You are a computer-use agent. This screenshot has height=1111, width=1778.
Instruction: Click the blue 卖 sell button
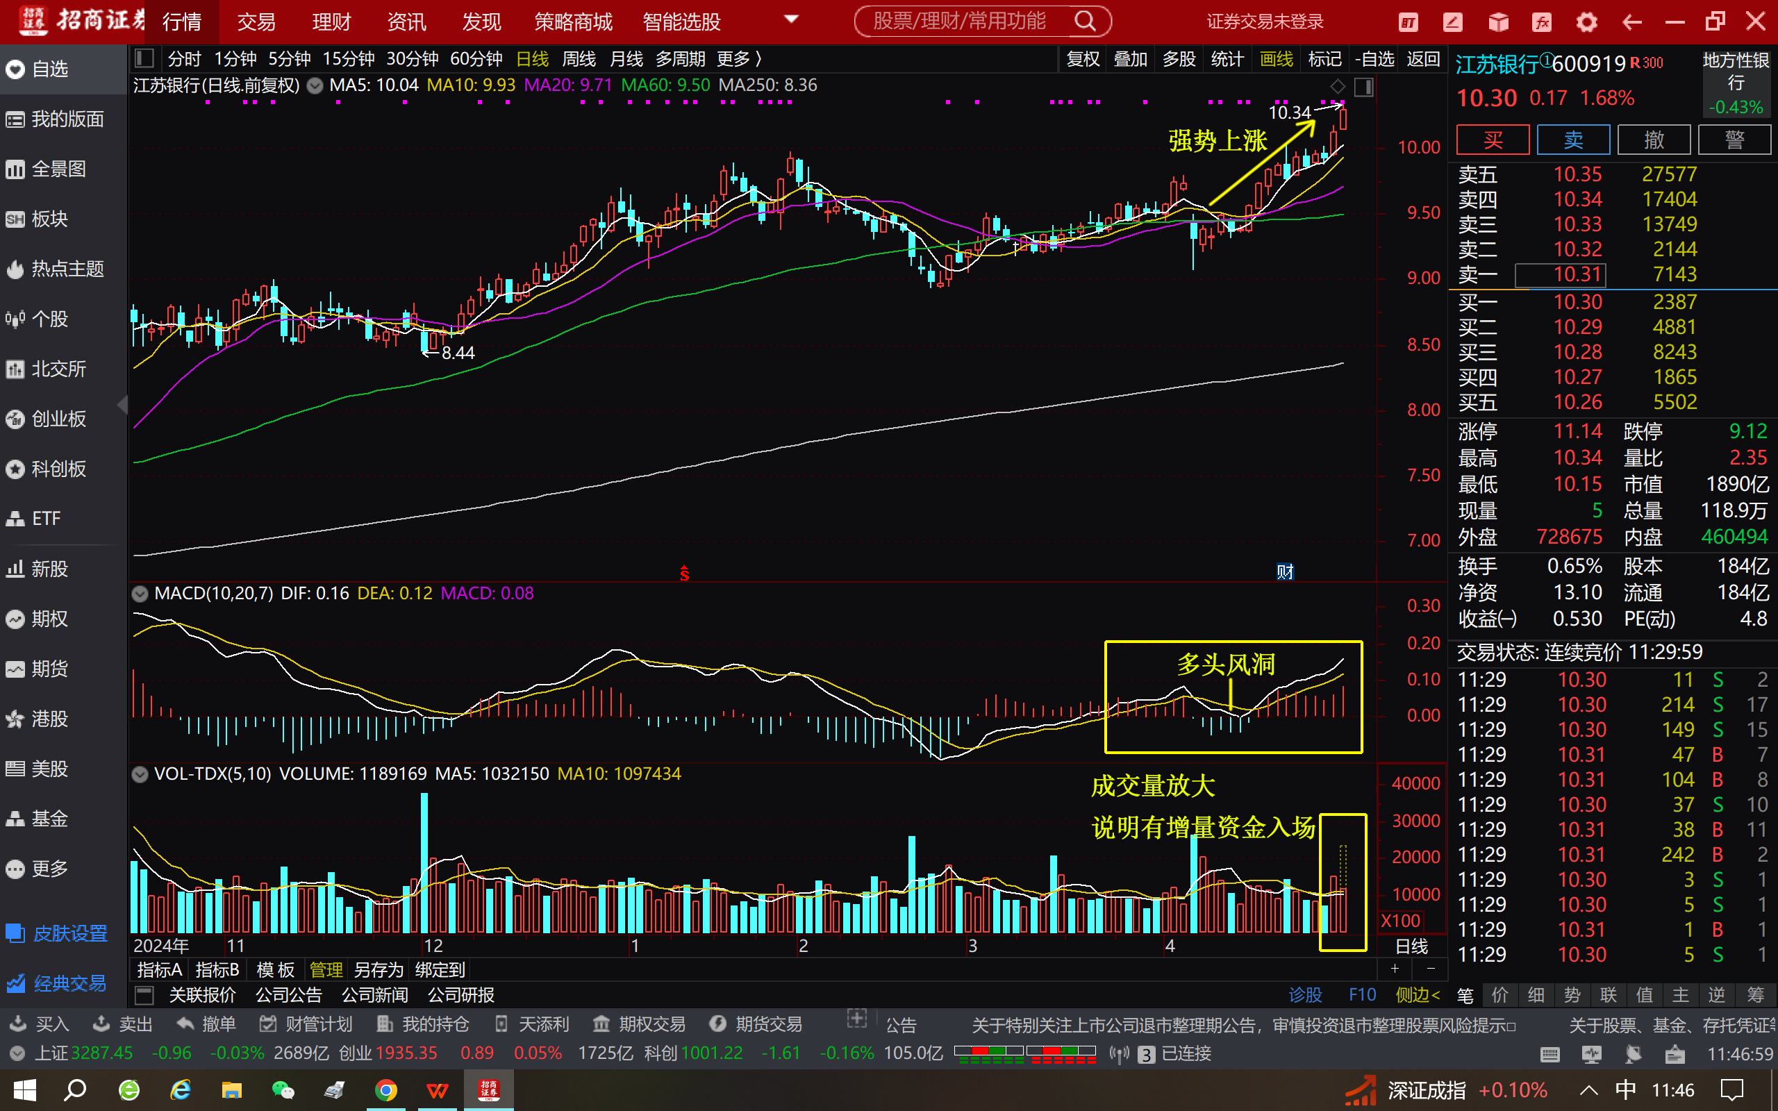(x=1573, y=140)
